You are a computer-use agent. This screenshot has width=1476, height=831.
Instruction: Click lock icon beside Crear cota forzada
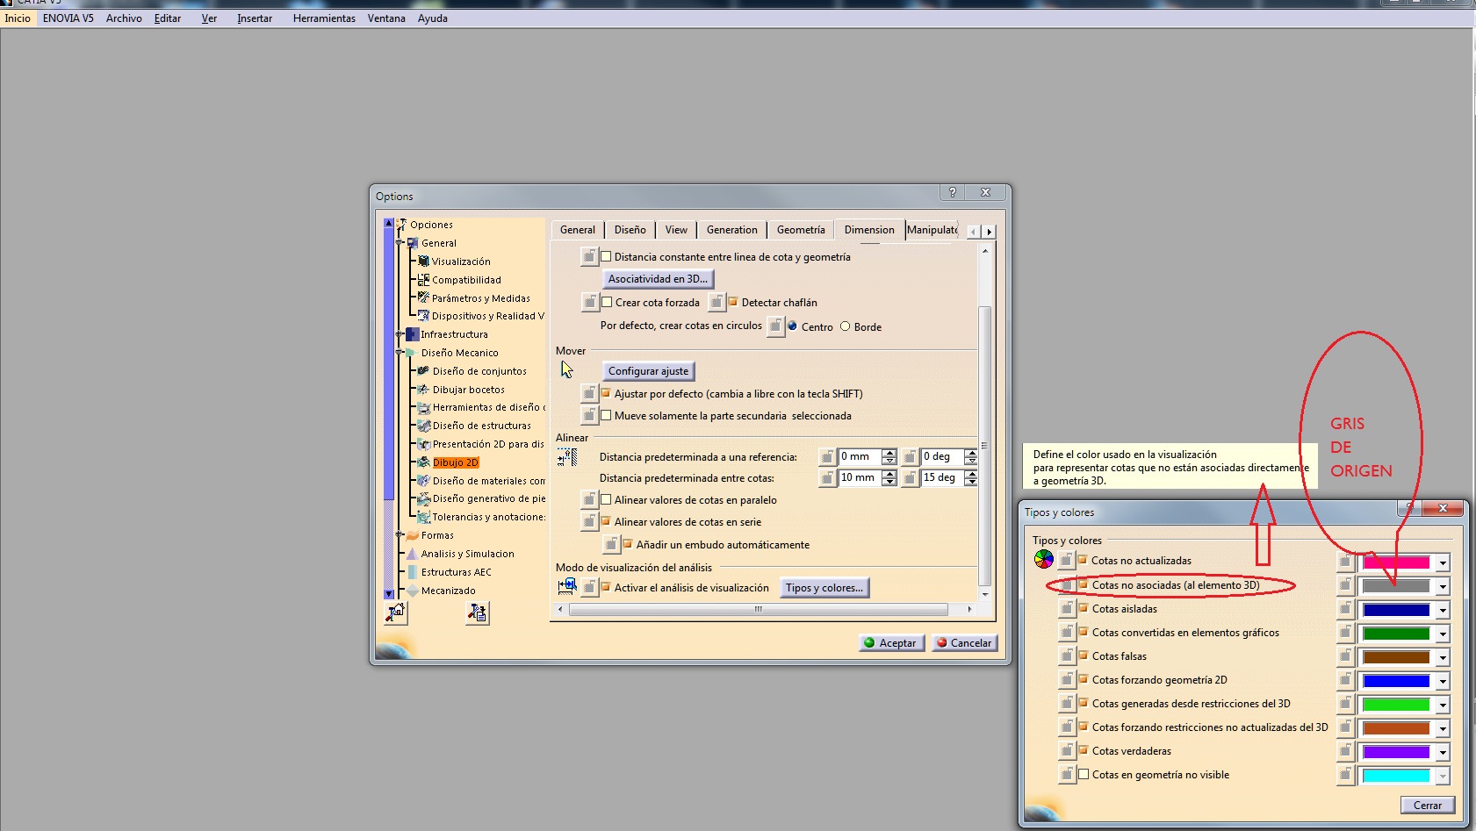589,302
